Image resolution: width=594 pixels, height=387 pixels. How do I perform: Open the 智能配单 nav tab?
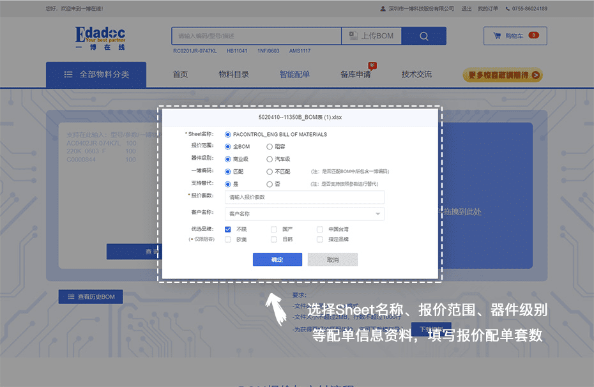294,75
